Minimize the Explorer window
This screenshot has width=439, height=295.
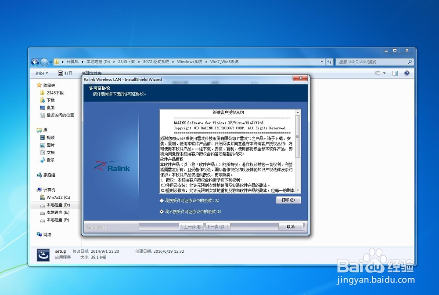tap(386, 51)
